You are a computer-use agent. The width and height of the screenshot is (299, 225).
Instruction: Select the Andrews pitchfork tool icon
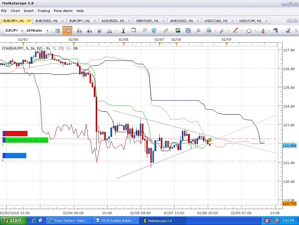click(x=199, y=31)
